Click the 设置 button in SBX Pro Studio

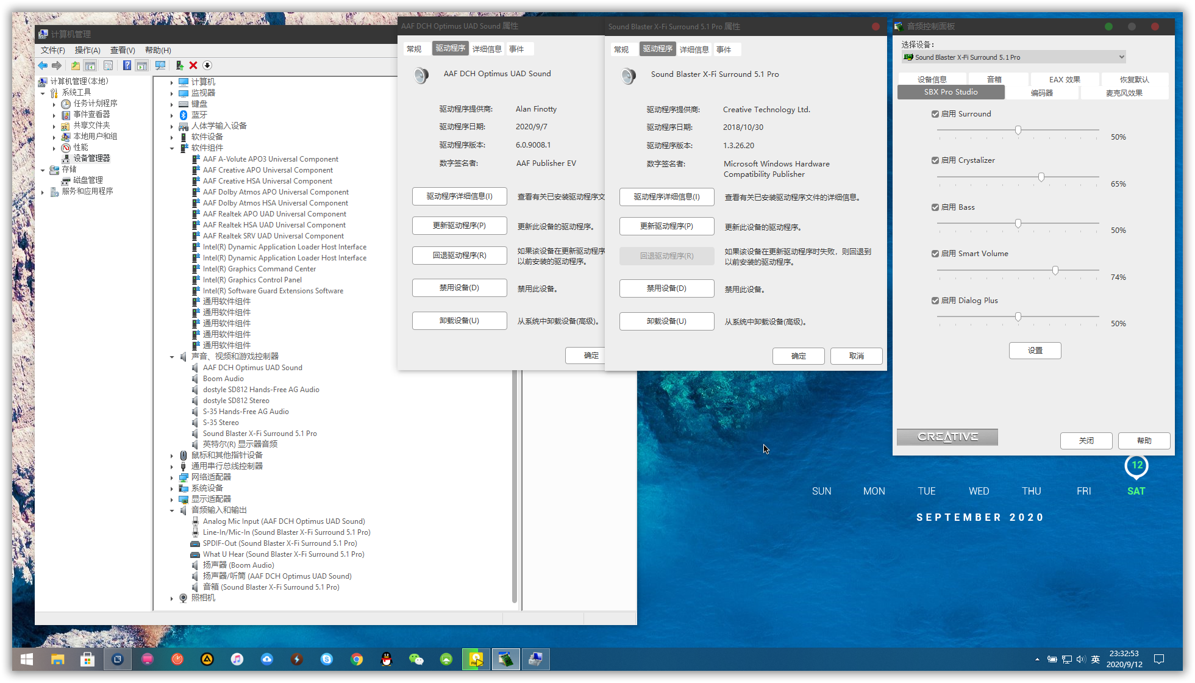coord(1035,351)
